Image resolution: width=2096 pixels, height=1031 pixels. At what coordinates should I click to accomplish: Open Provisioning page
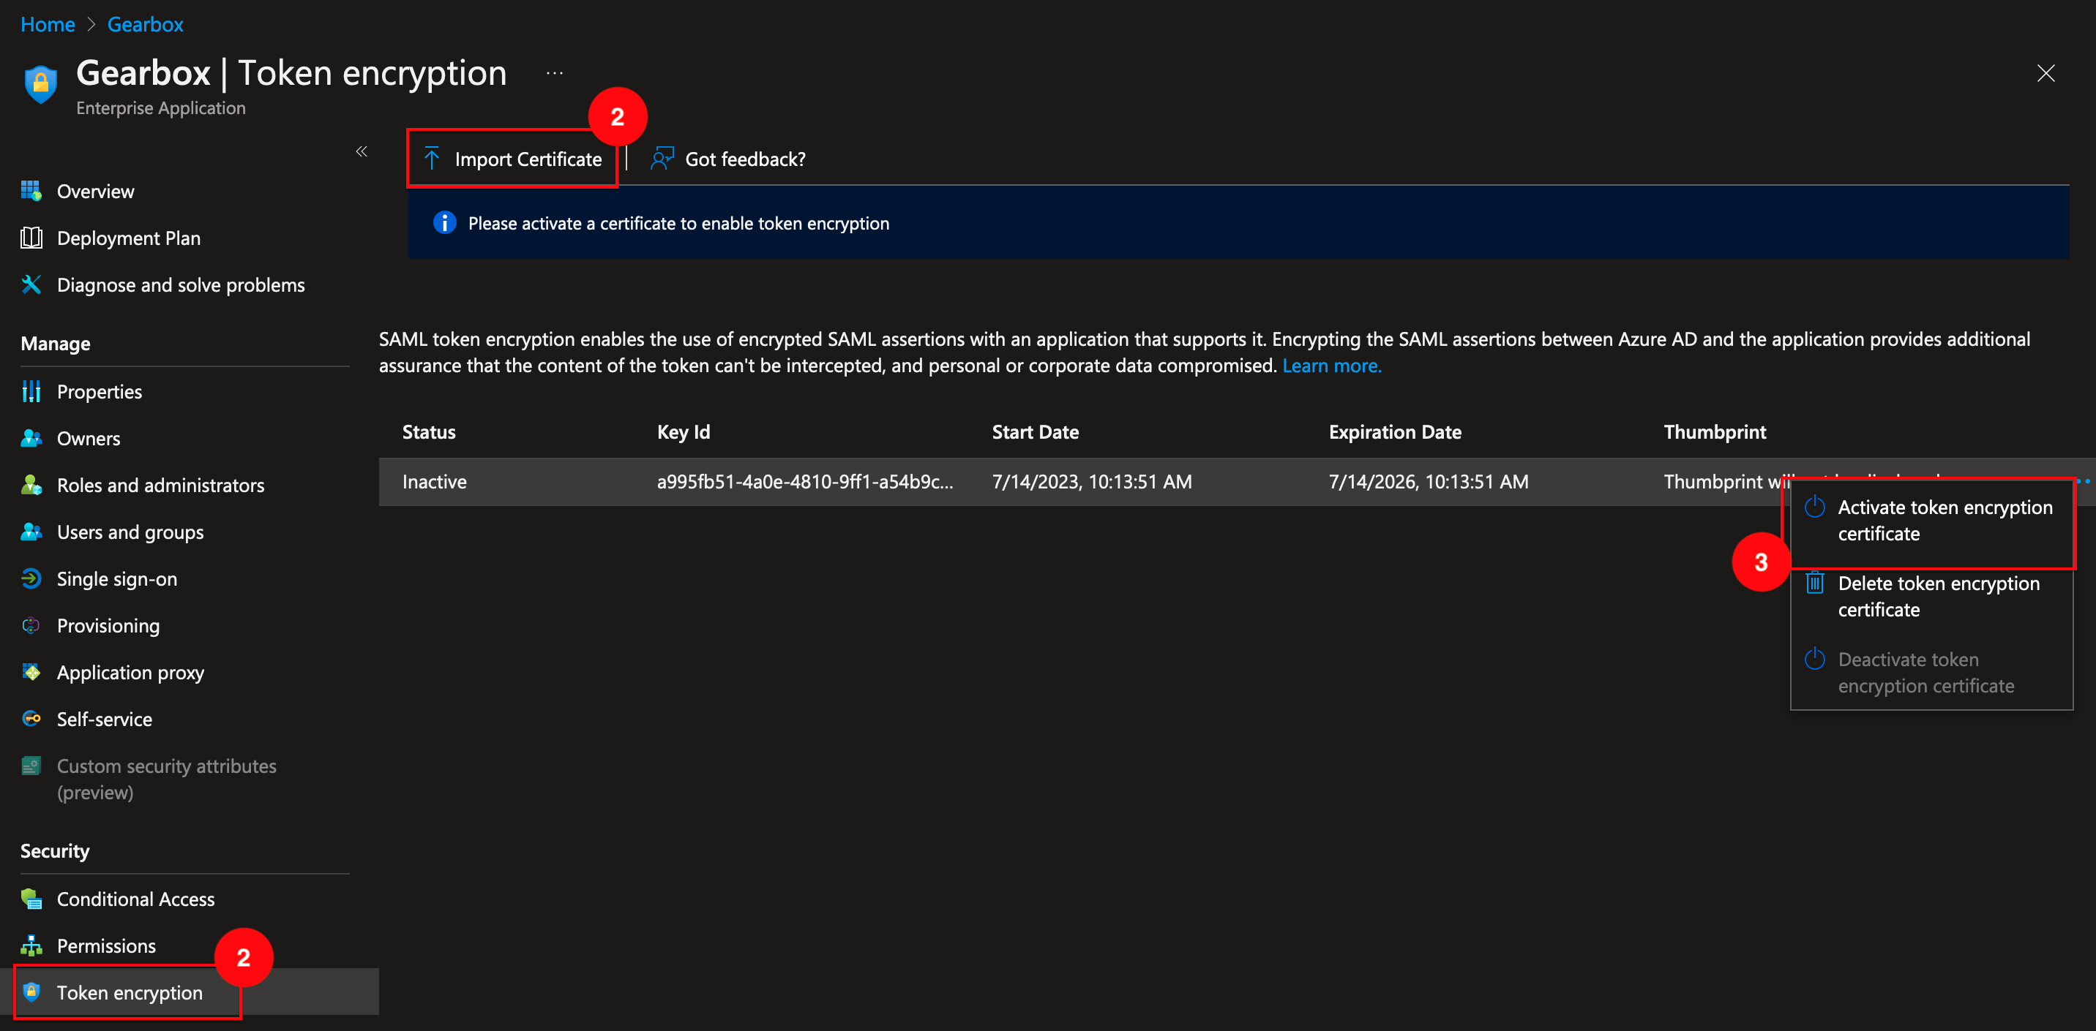[x=108, y=625]
